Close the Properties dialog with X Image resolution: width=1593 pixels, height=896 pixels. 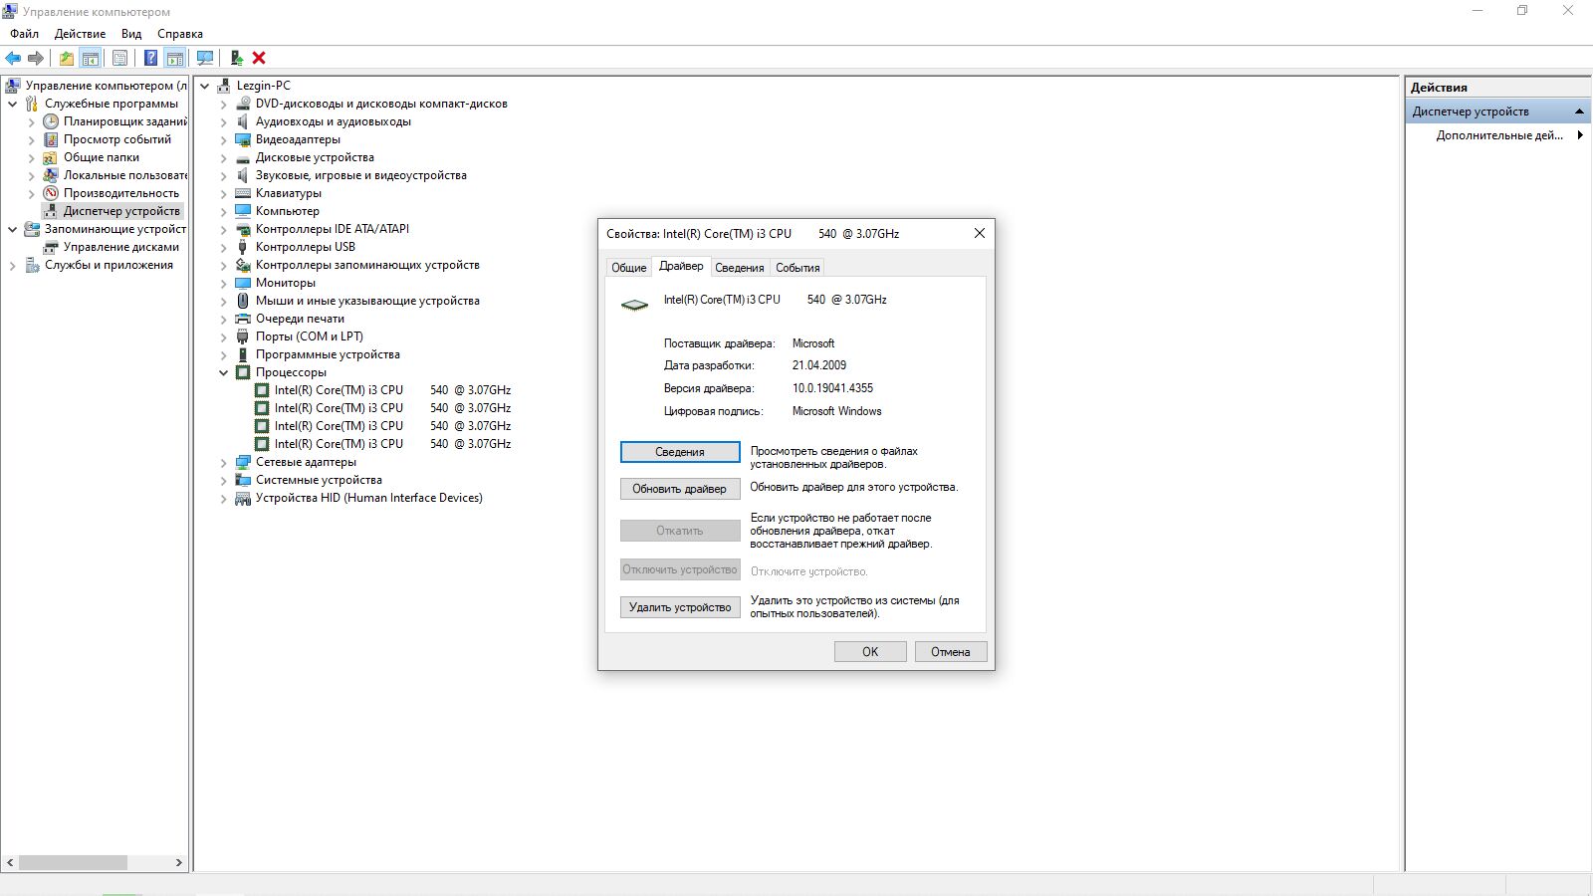point(979,233)
